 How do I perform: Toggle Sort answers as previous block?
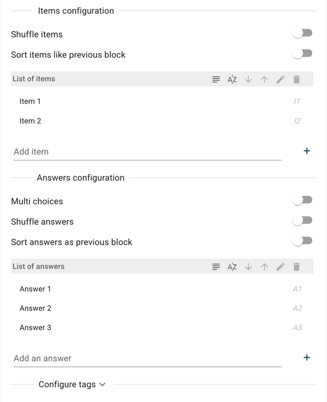302,241
